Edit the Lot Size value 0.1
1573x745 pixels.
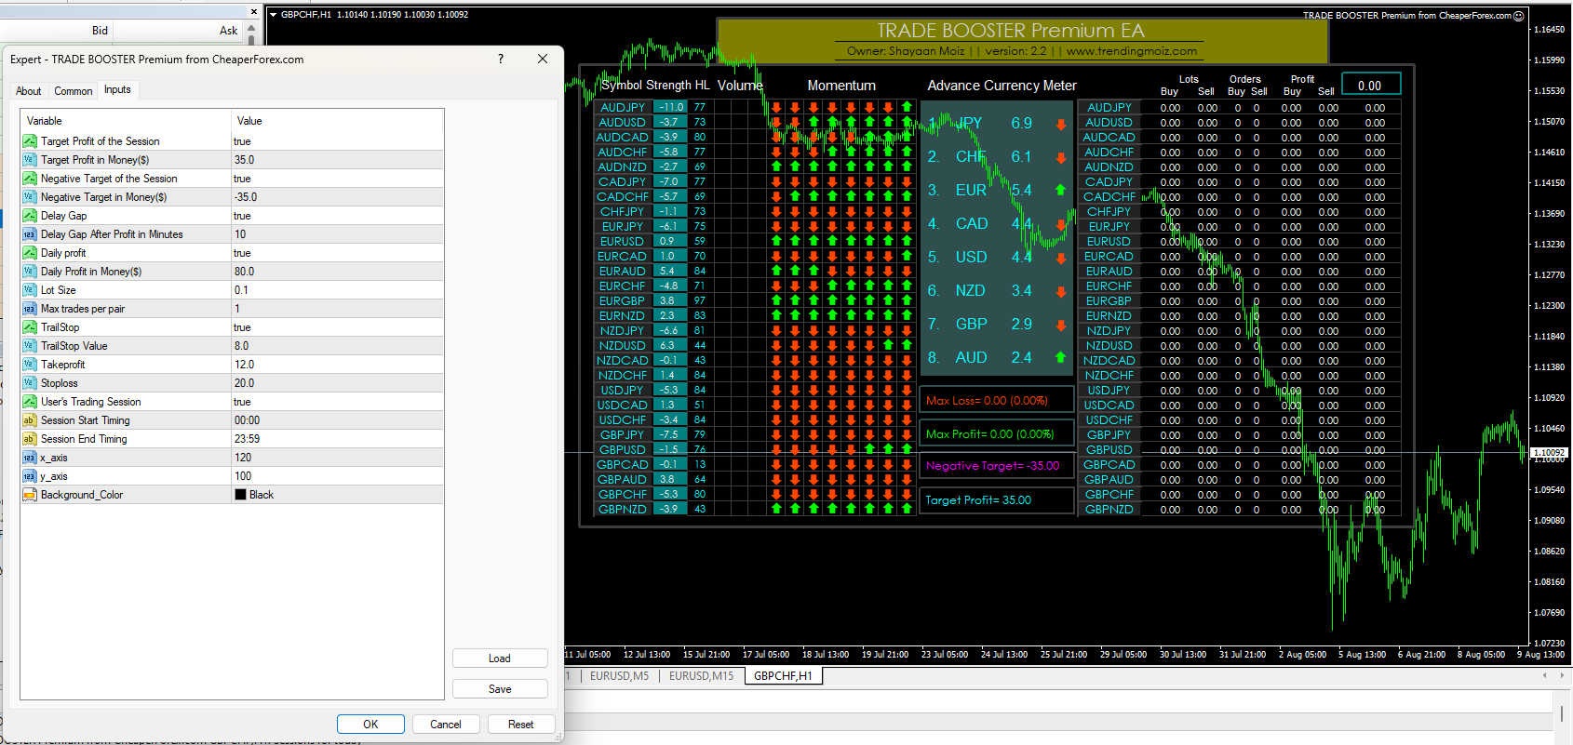coord(337,290)
